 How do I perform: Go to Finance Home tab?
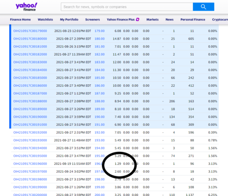coord(20,20)
